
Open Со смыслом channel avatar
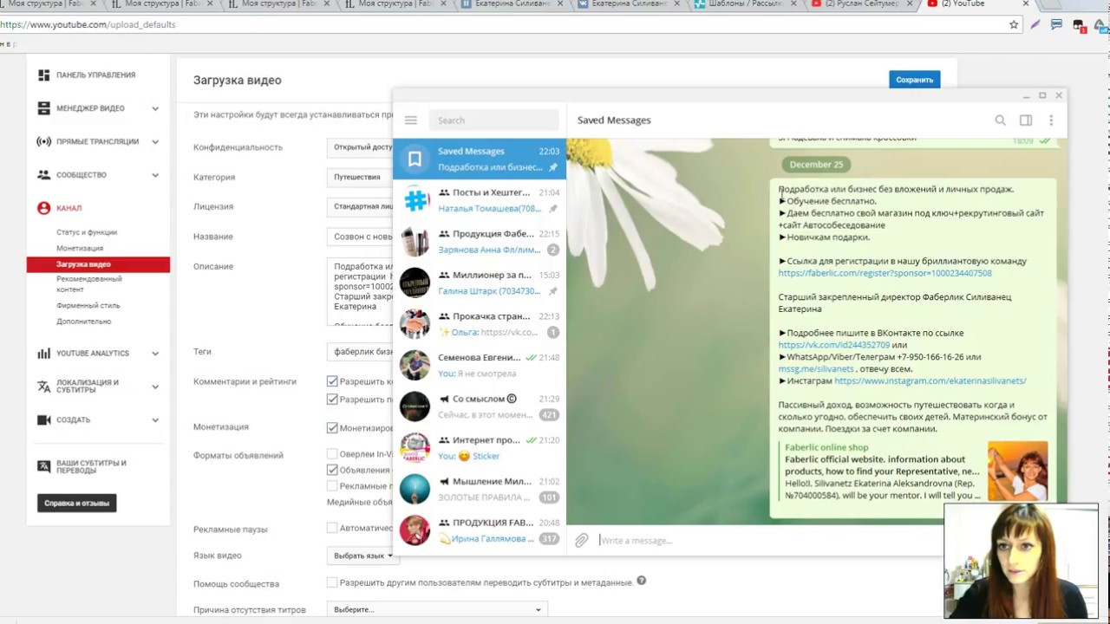click(415, 406)
